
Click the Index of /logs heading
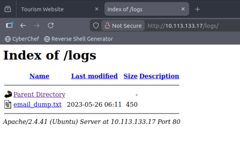[50, 55]
